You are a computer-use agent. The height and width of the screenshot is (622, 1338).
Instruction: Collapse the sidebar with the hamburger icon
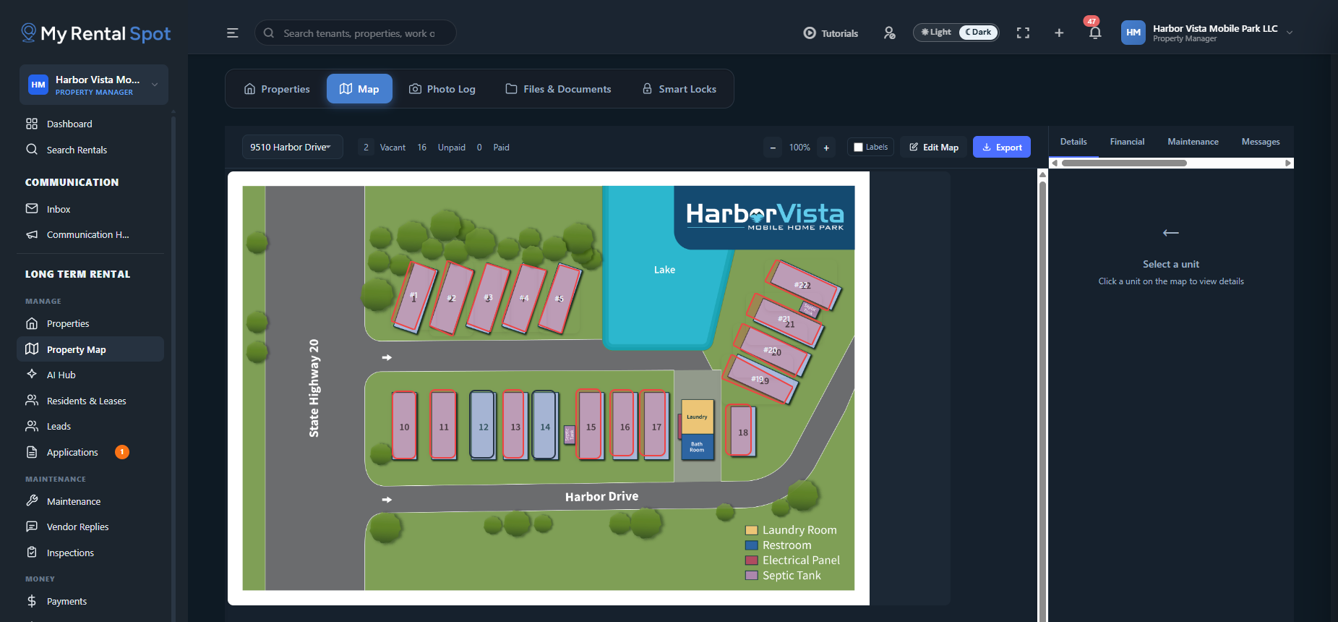pyautogui.click(x=233, y=33)
